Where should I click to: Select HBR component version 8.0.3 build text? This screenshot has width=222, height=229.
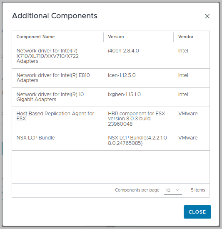[138, 119]
